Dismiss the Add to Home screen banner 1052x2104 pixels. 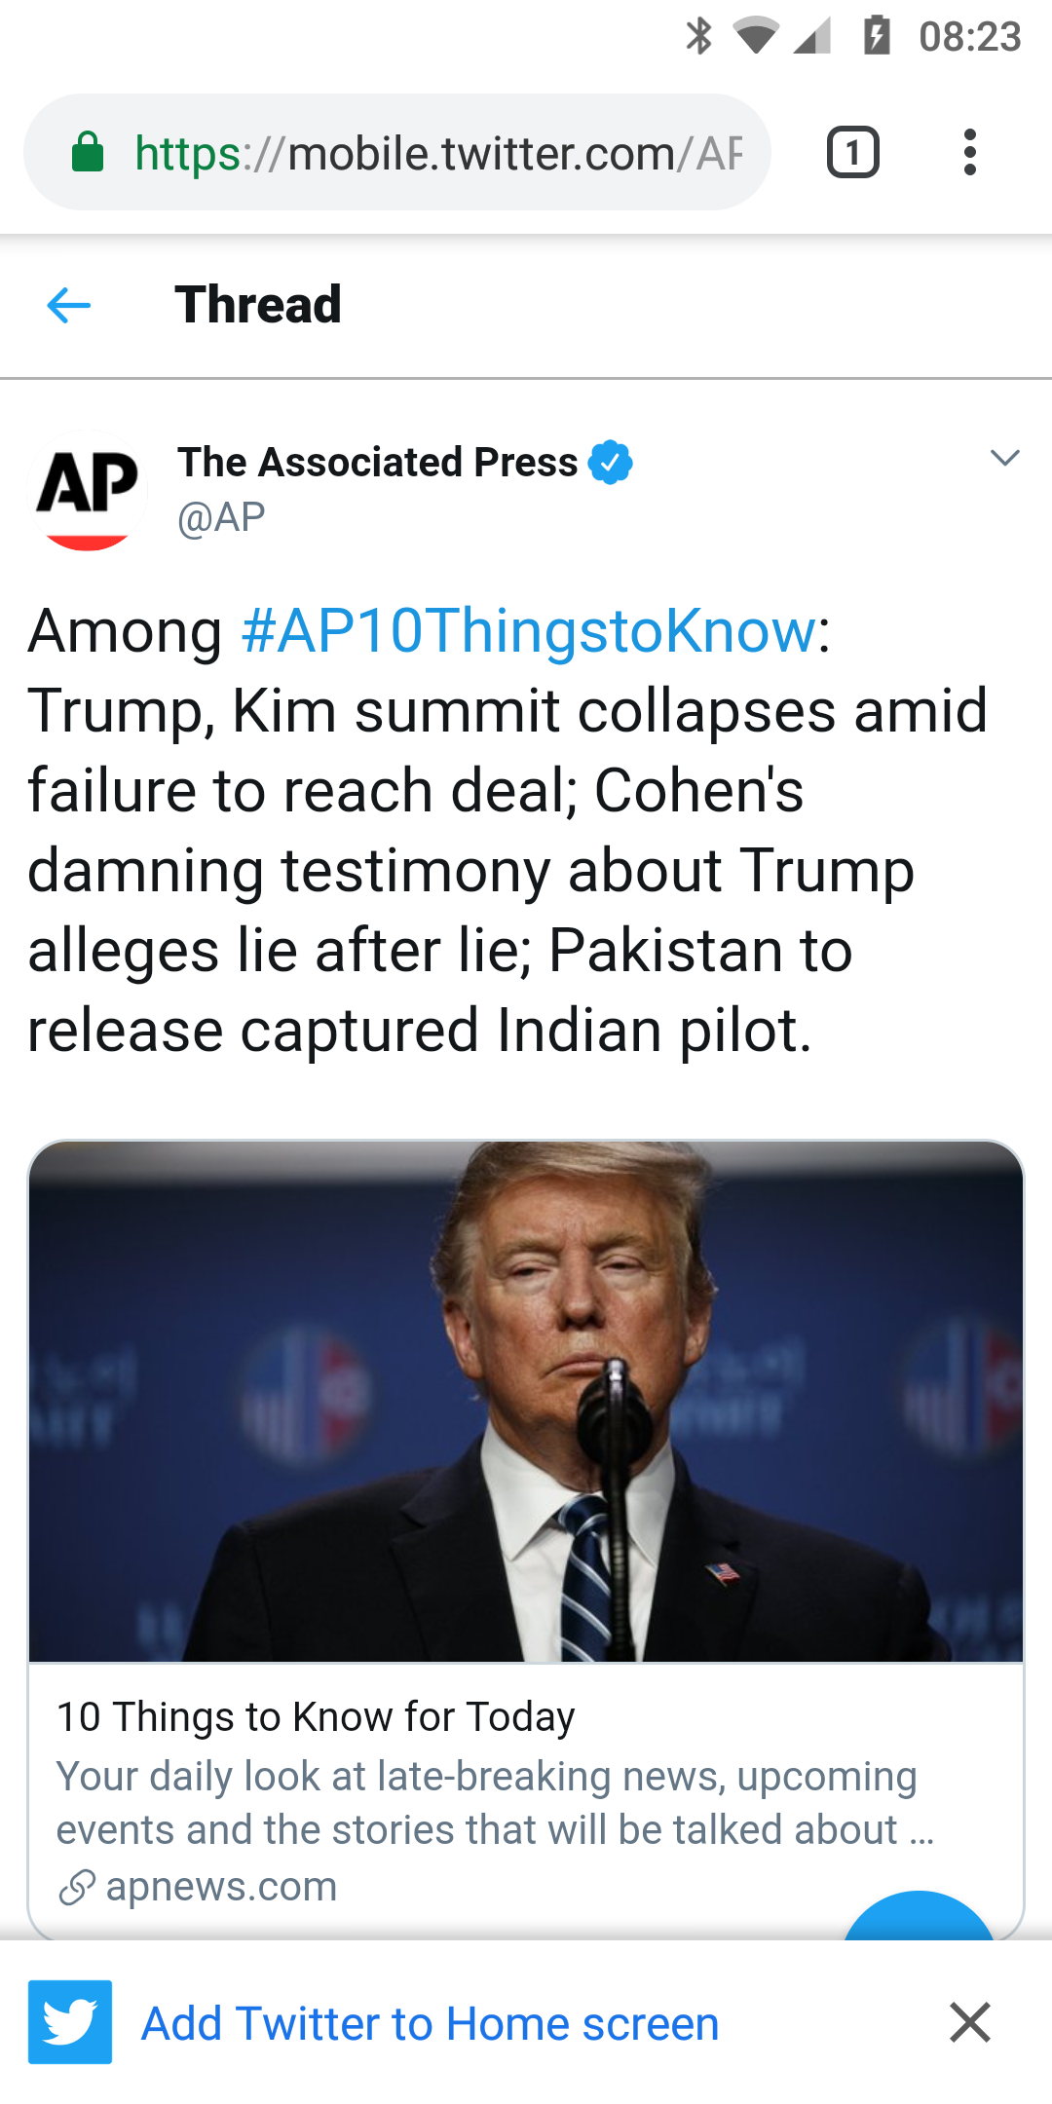[x=970, y=2022]
